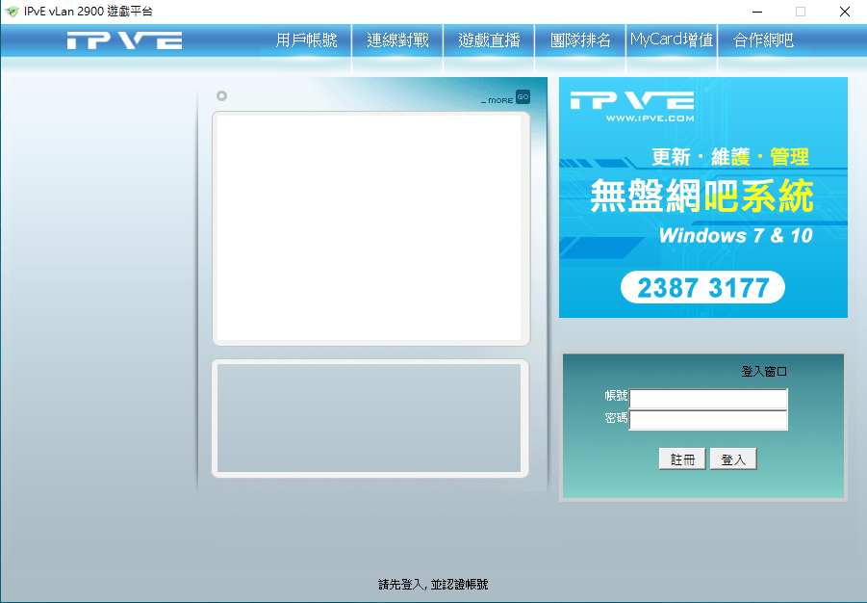Open the IPVE 無盤網吧系統 advertisement banner
The image size is (867, 603).
pyautogui.click(x=702, y=197)
